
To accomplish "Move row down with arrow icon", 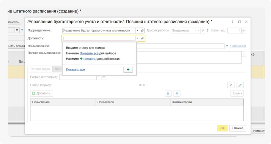I will tap(177, 94).
